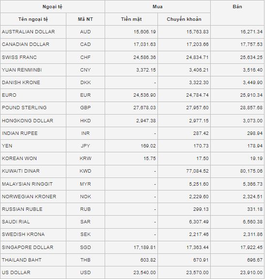
Task: Click the KUWAITI DINAR transfer rate 77,084.52
Action: click(x=197, y=171)
